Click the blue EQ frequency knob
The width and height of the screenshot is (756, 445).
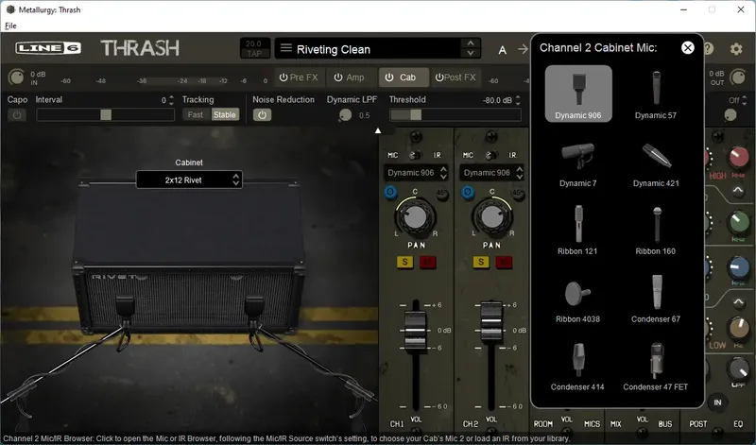tap(739, 267)
